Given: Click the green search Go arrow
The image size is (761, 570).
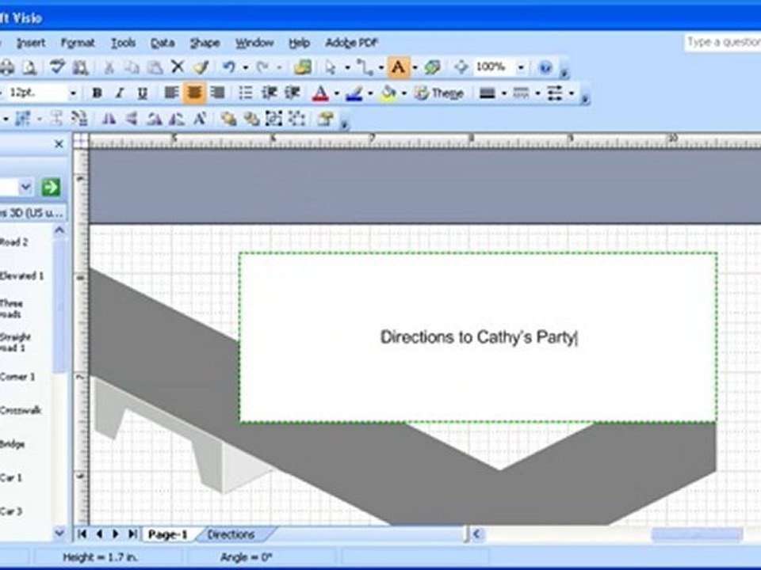Looking at the screenshot, I should click(x=51, y=187).
